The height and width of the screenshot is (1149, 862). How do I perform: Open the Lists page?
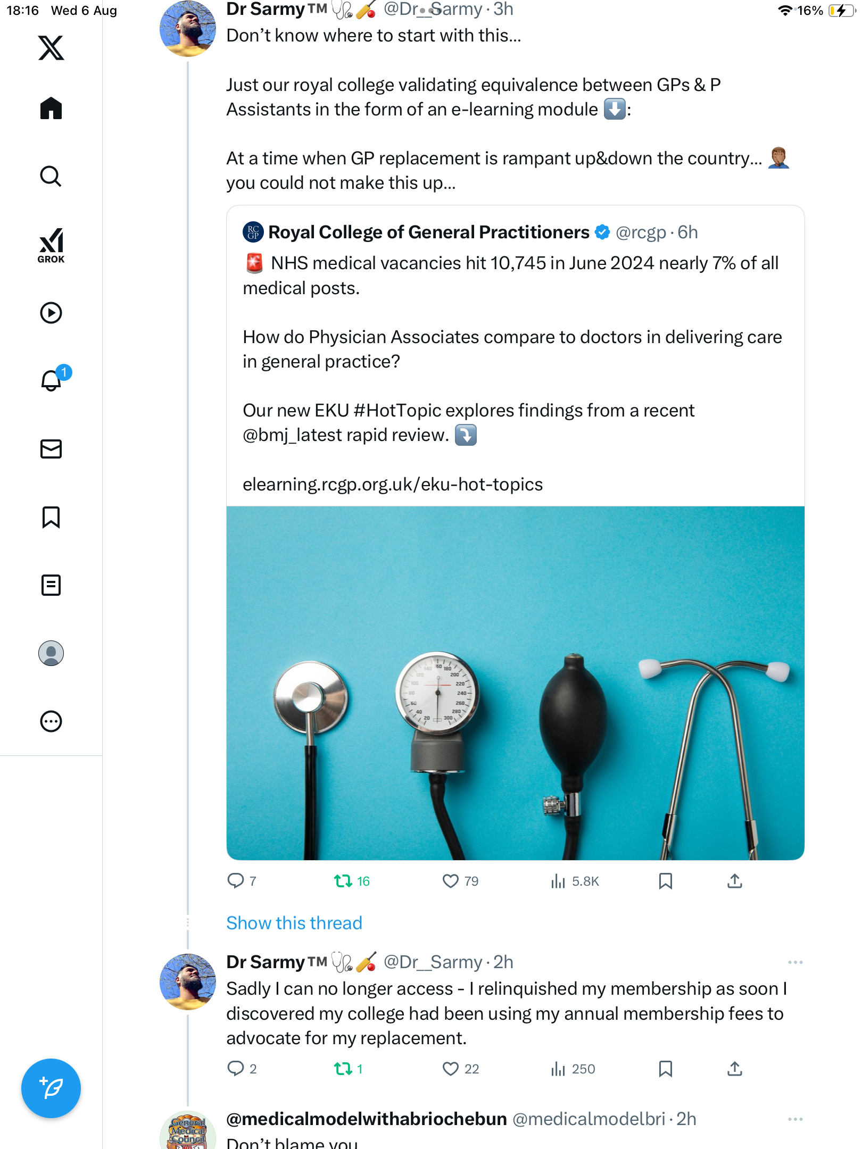(51, 585)
